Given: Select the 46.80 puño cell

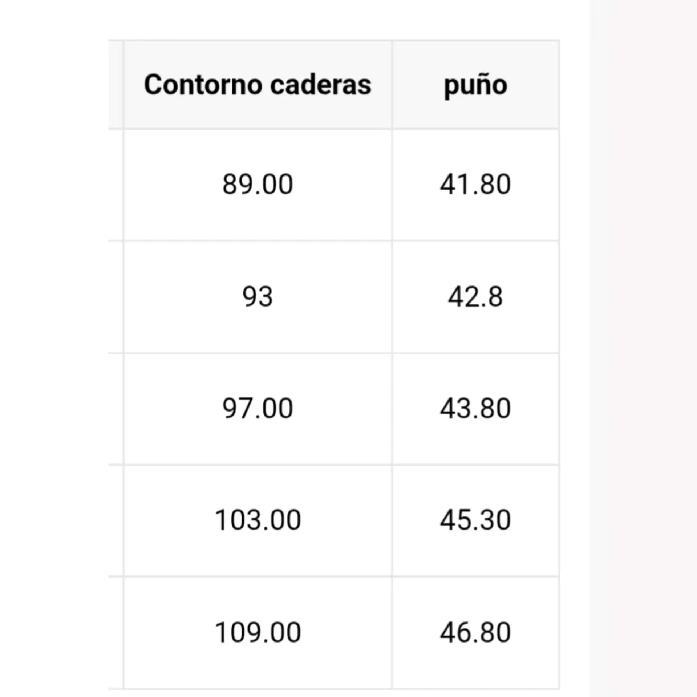Looking at the screenshot, I should coord(475,632).
